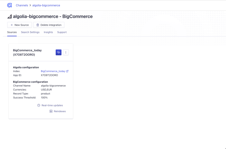
Task: Go to the Support tab
Action: (62, 32)
